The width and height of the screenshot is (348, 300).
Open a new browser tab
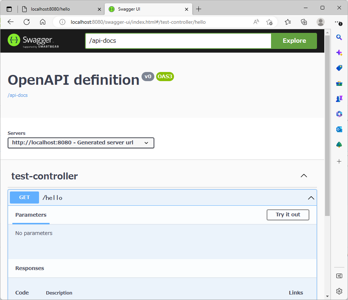199,9
